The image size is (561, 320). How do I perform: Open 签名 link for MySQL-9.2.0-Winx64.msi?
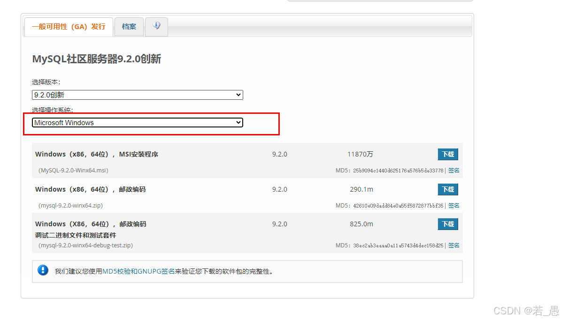point(453,171)
